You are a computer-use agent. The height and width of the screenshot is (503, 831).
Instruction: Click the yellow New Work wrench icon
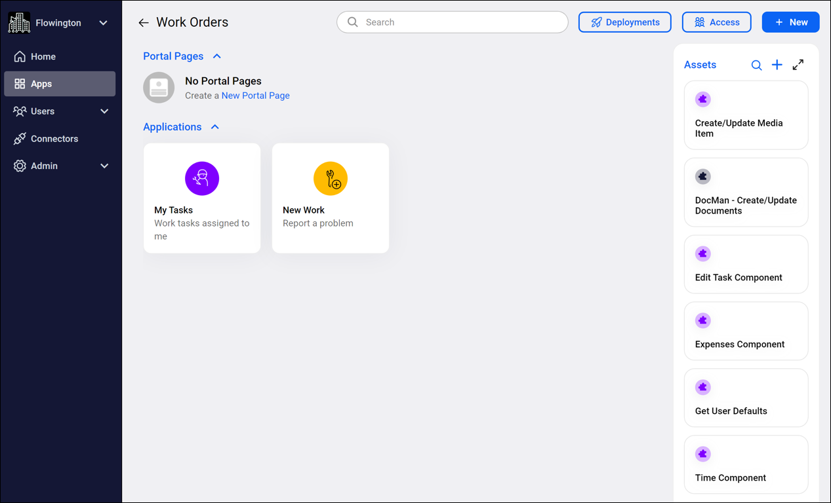coord(331,179)
